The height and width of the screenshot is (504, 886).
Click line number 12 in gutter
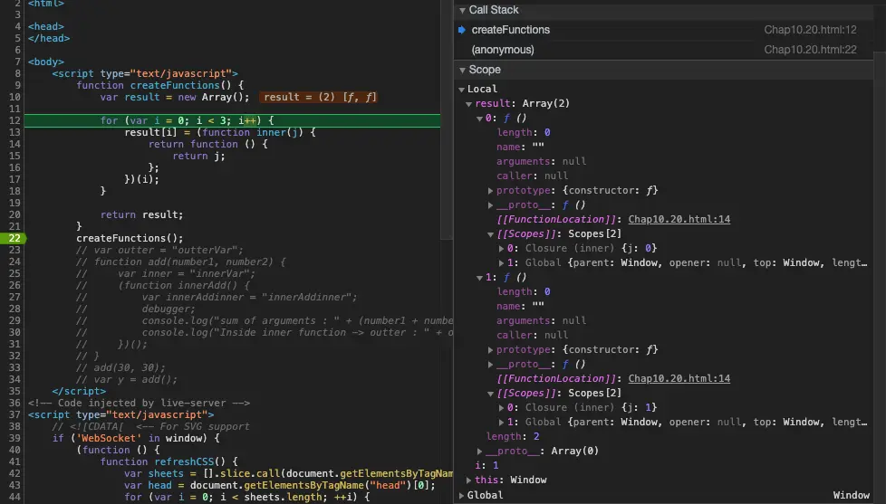pyautogui.click(x=14, y=120)
